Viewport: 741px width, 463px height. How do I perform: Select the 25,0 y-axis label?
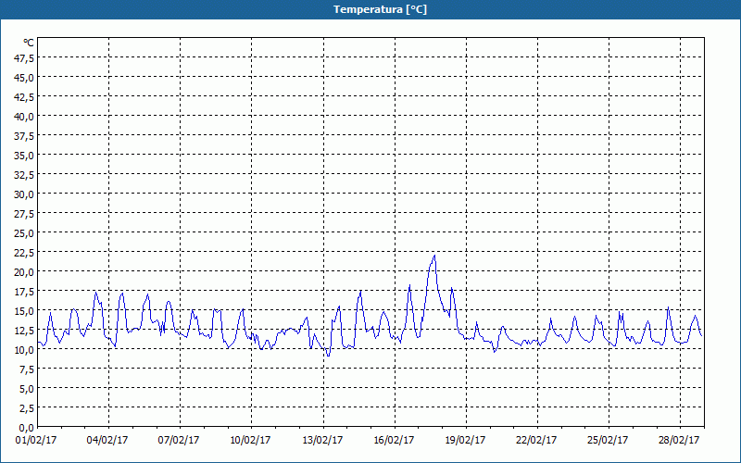(x=25, y=233)
